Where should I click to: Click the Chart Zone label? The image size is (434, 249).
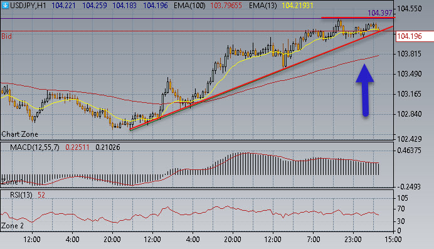19,134
